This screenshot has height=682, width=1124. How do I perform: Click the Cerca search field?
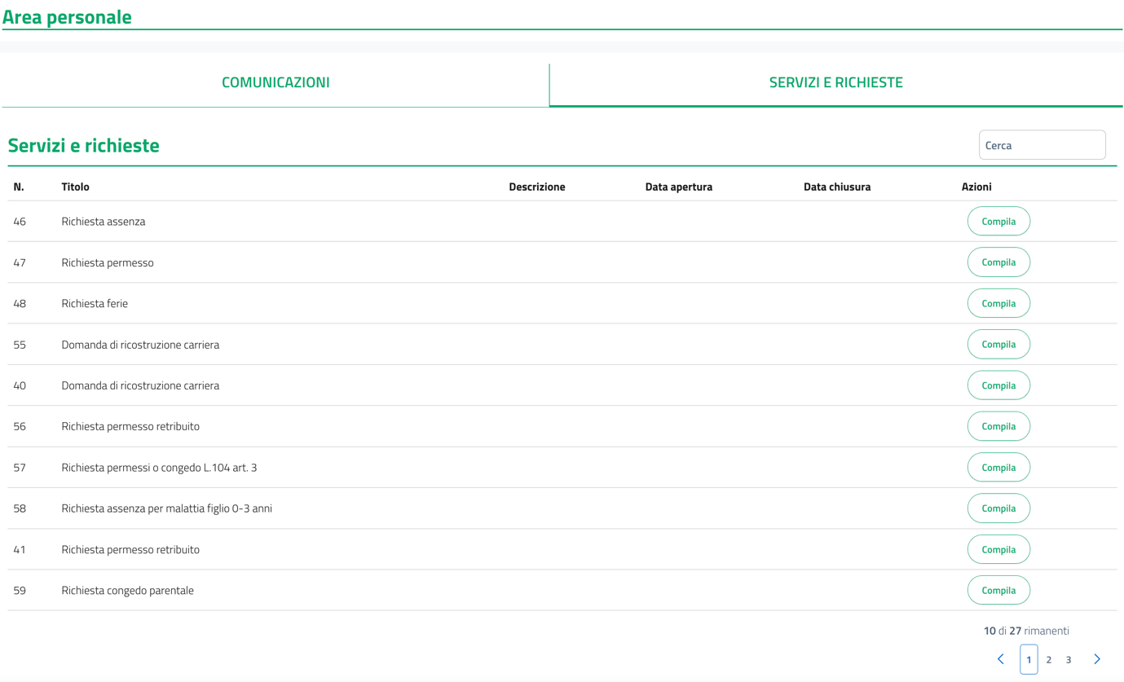point(1042,145)
